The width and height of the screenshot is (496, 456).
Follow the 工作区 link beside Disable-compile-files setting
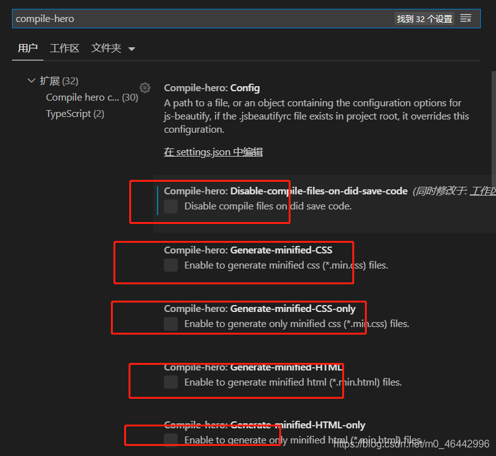click(483, 191)
